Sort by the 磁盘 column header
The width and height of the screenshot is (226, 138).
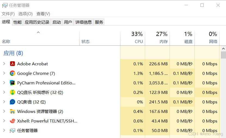point(182,38)
